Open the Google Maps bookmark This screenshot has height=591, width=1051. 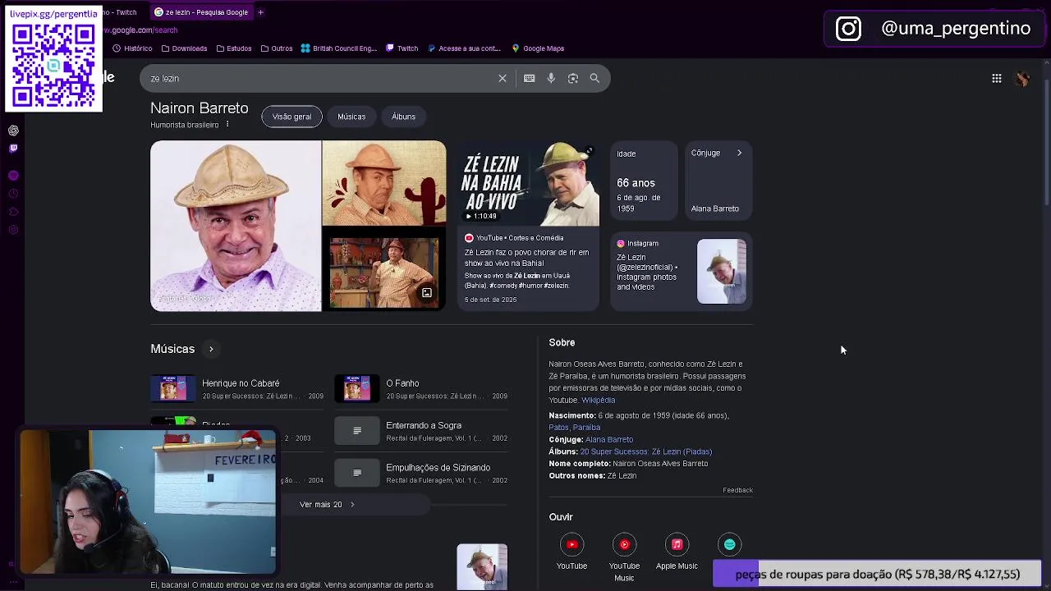[x=538, y=48]
